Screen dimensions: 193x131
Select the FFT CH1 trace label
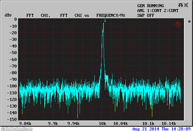[x=38, y=15]
